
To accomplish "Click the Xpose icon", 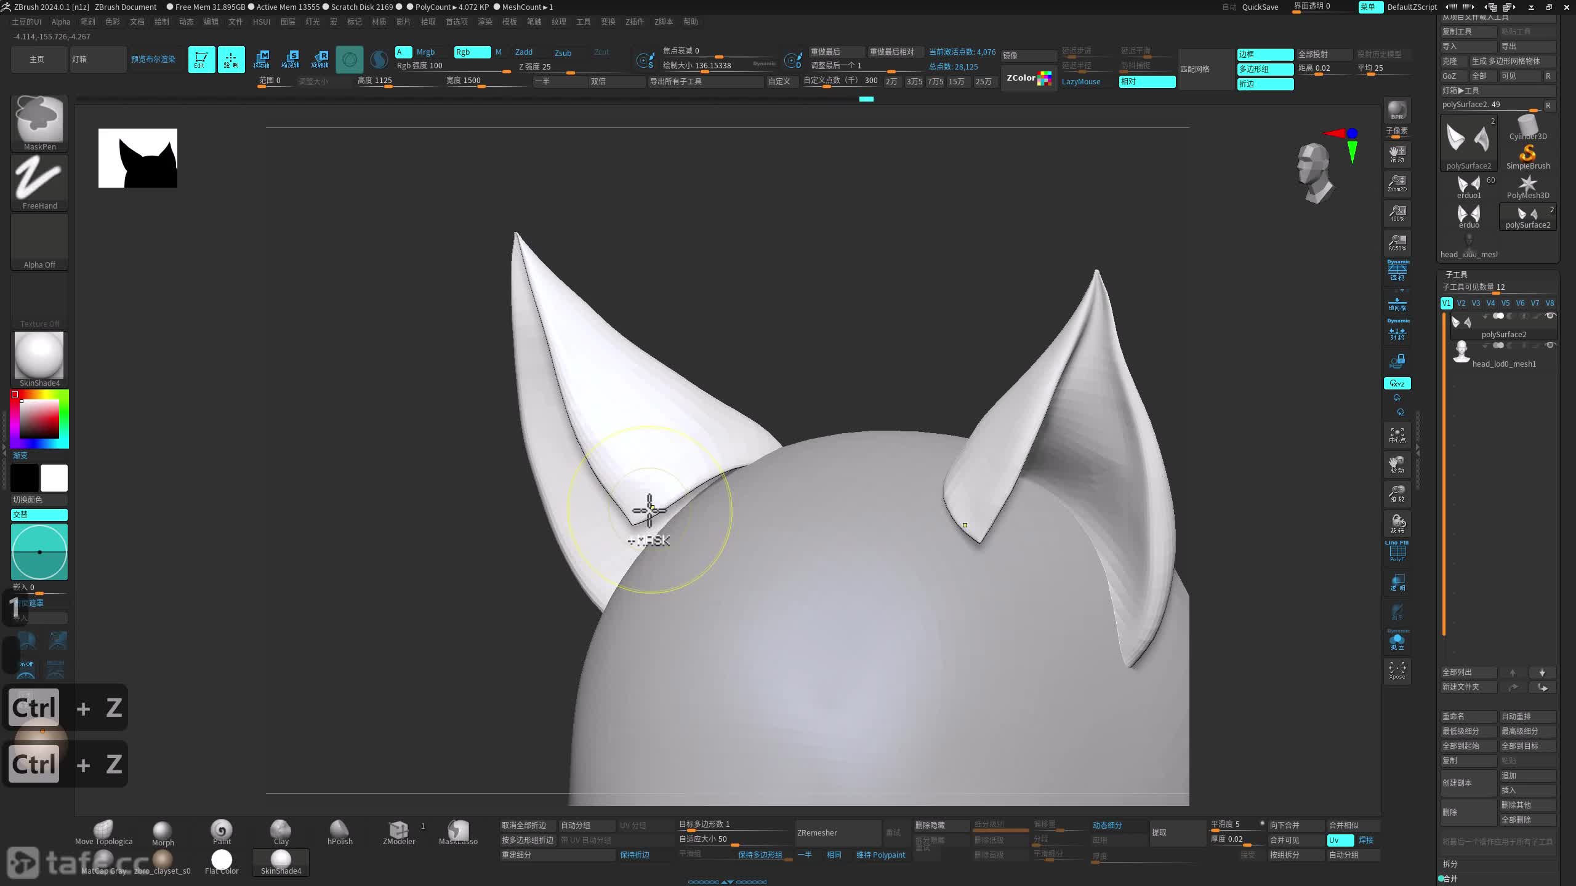I will pyautogui.click(x=1397, y=671).
